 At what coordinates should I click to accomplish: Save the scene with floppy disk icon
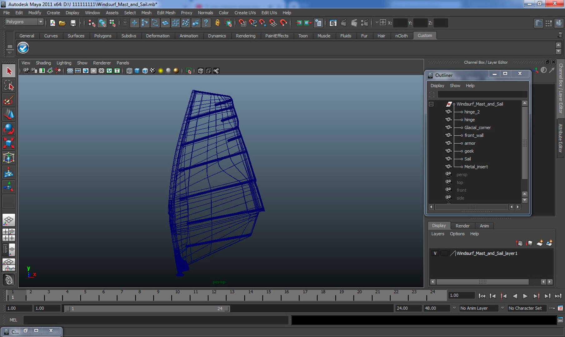click(73, 23)
